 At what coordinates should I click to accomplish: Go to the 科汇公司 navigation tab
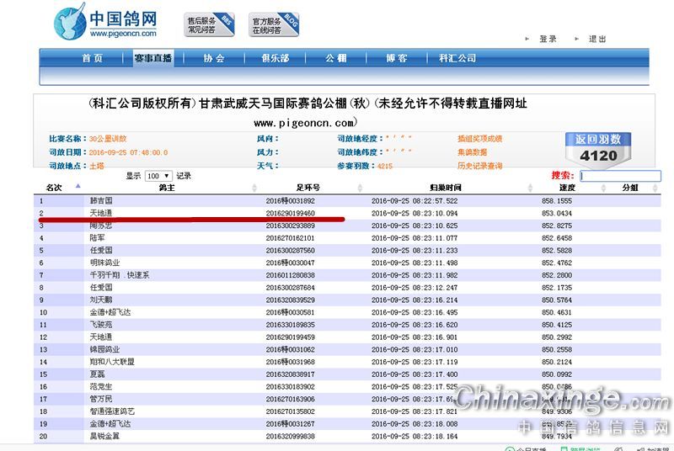pyautogui.click(x=457, y=58)
